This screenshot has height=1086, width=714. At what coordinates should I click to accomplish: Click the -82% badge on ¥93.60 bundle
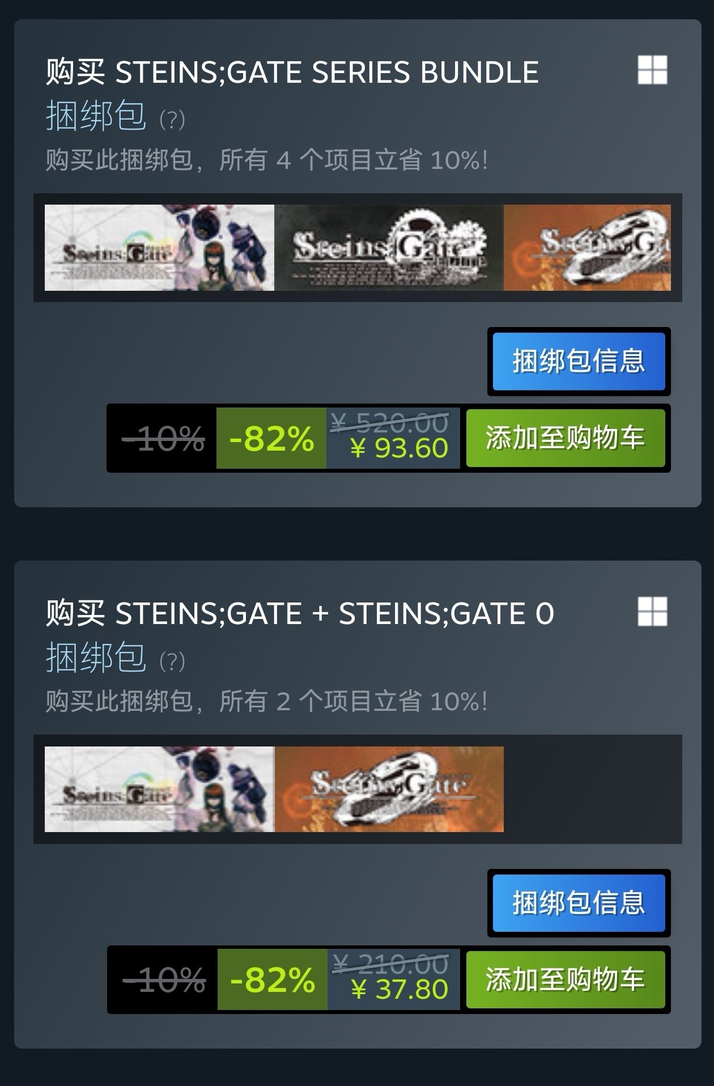pyautogui.click(x=271, y=438)
